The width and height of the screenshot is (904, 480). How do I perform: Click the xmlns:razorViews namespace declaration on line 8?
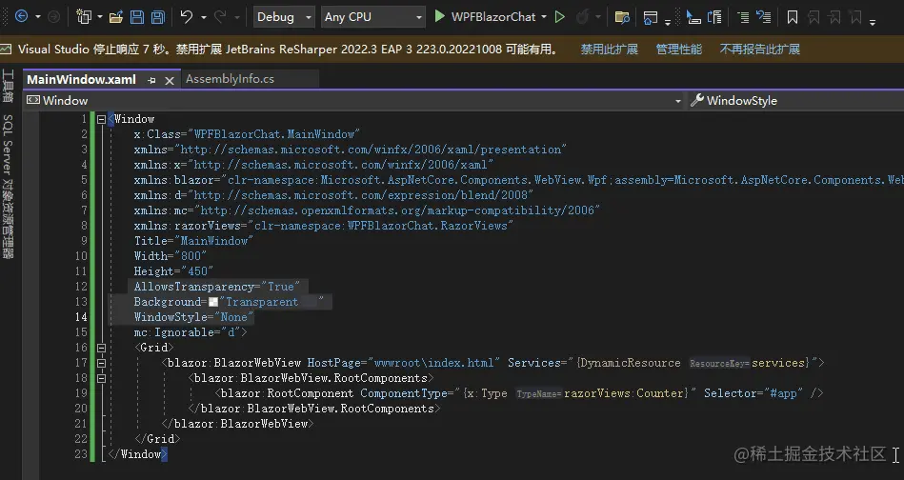tap(324, 226)
